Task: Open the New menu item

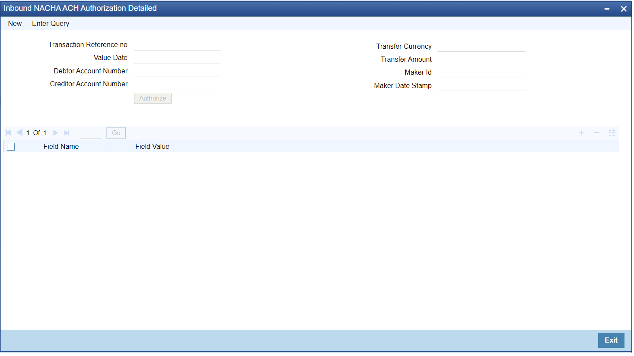Action: 15,24
